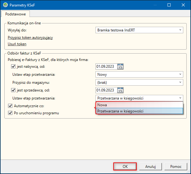This screenshot has height=174, width=191.
Task: Select 'Nowa' from the dropdown list
Action: 139,105
